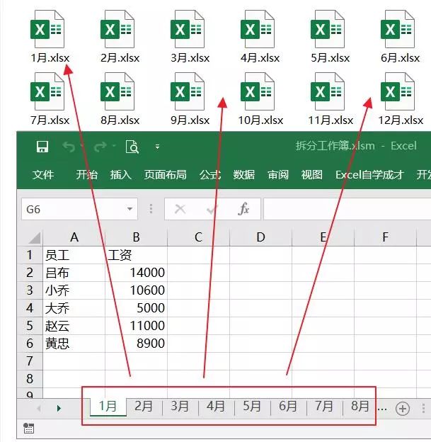Open the 12月.xlsx file icon
This screenshot has height=442, width=431.
[x=398, y=91]
